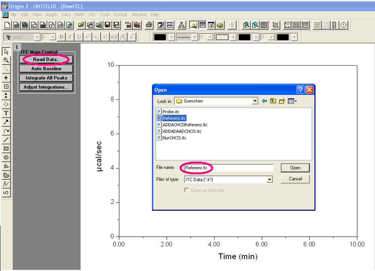The width and height of the screenshot is (375, 271).
Task: Toggle subscript x₂ formatting
Action: pos(97,37)
